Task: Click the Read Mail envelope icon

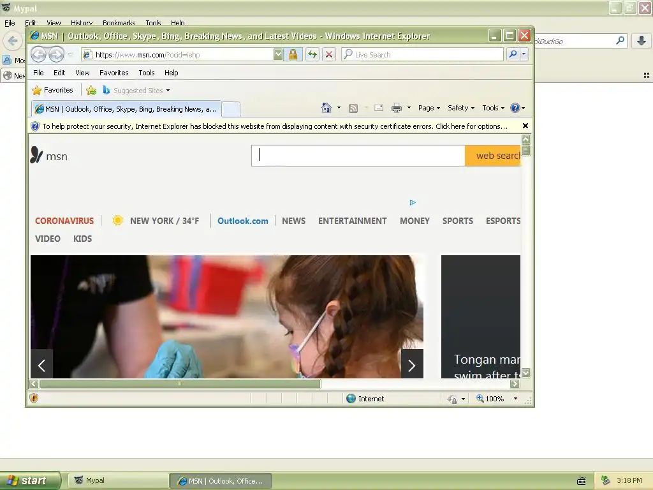Action: tap(379, 108)
